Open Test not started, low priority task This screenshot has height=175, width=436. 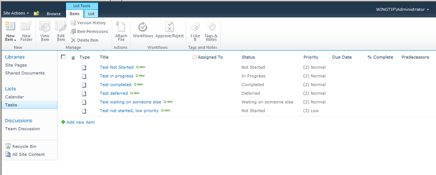(129, 111)
